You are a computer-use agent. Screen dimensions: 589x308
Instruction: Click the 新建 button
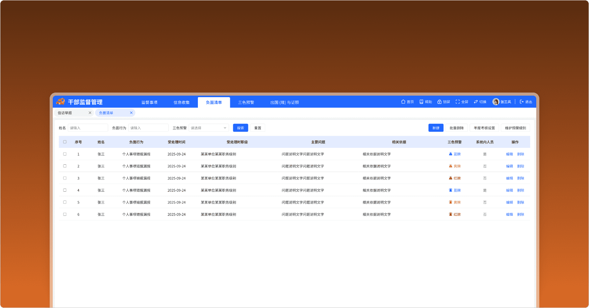(436, 128)
